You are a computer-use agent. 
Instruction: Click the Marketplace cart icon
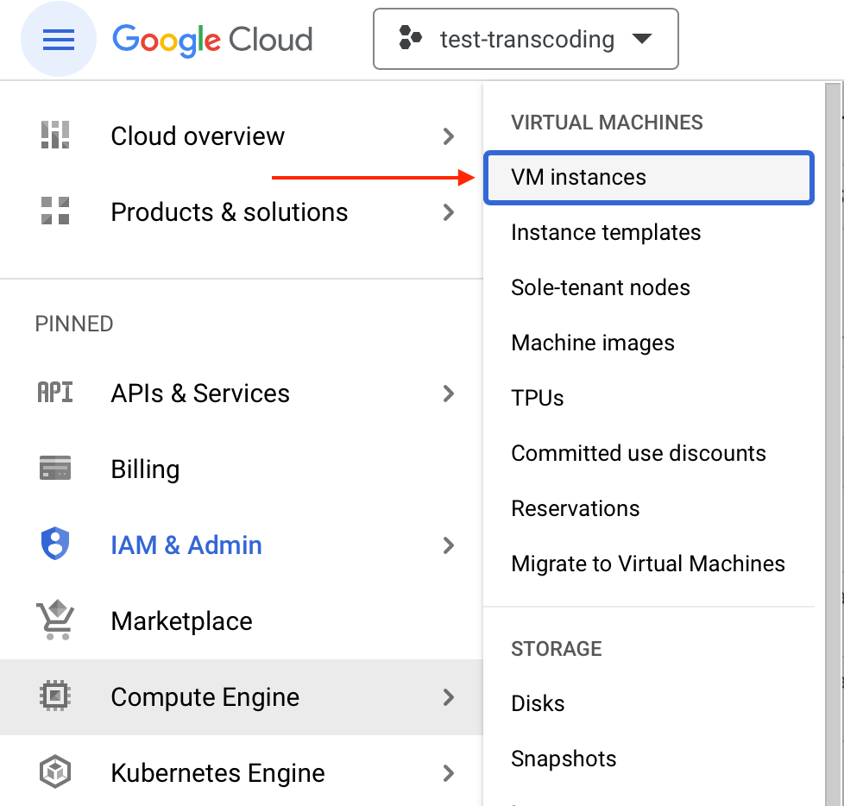point(55,620)
